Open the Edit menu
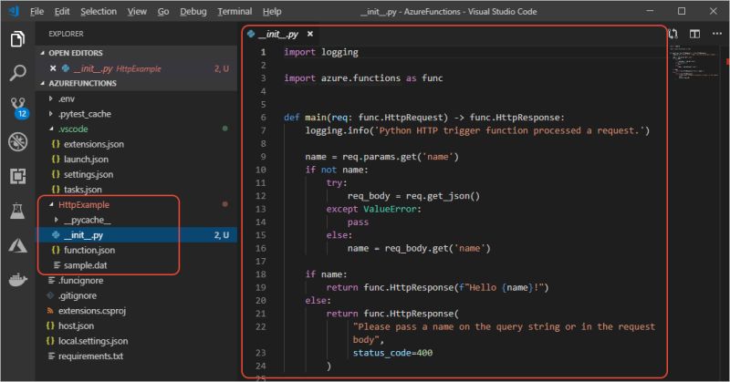 tap(62, 12)
